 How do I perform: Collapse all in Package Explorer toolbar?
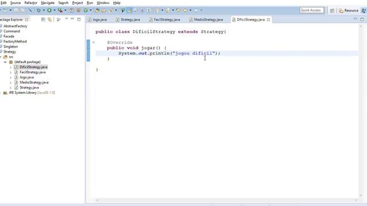[x=43, y=19]
